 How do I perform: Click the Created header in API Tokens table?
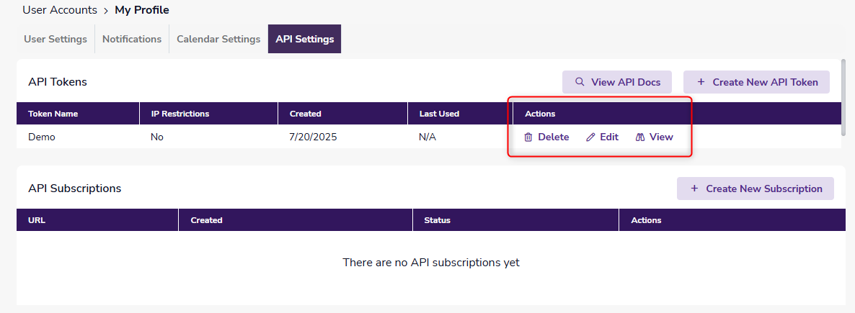[306, 114]
